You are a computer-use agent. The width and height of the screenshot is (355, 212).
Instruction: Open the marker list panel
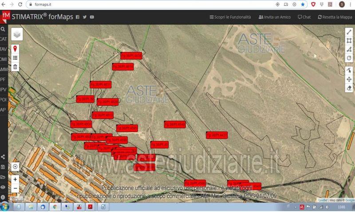(15, 57)
